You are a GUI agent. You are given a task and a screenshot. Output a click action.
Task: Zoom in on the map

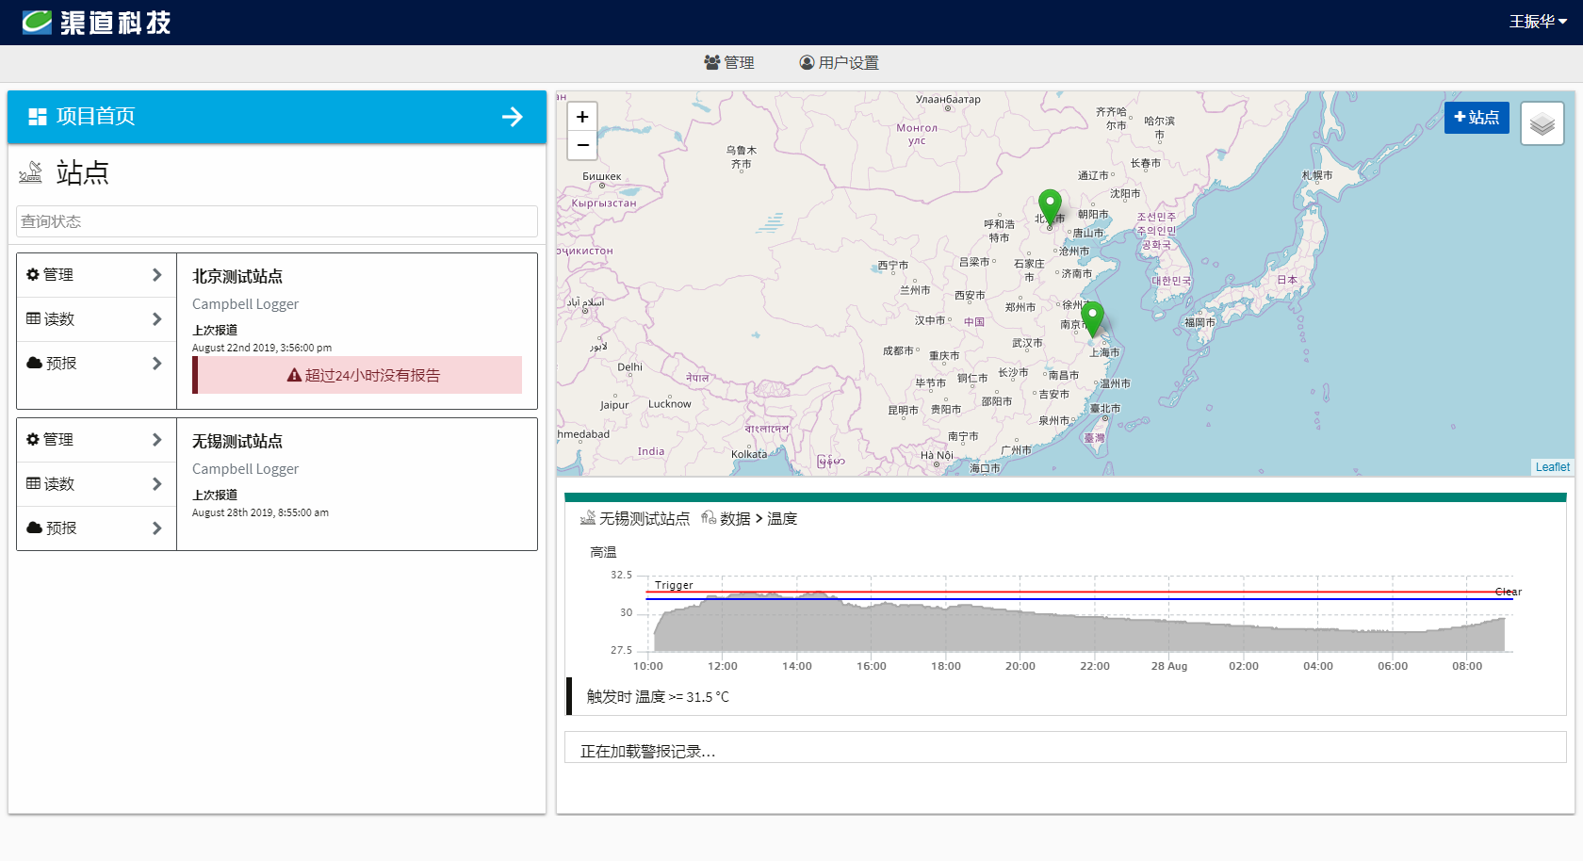coord(582,117)
